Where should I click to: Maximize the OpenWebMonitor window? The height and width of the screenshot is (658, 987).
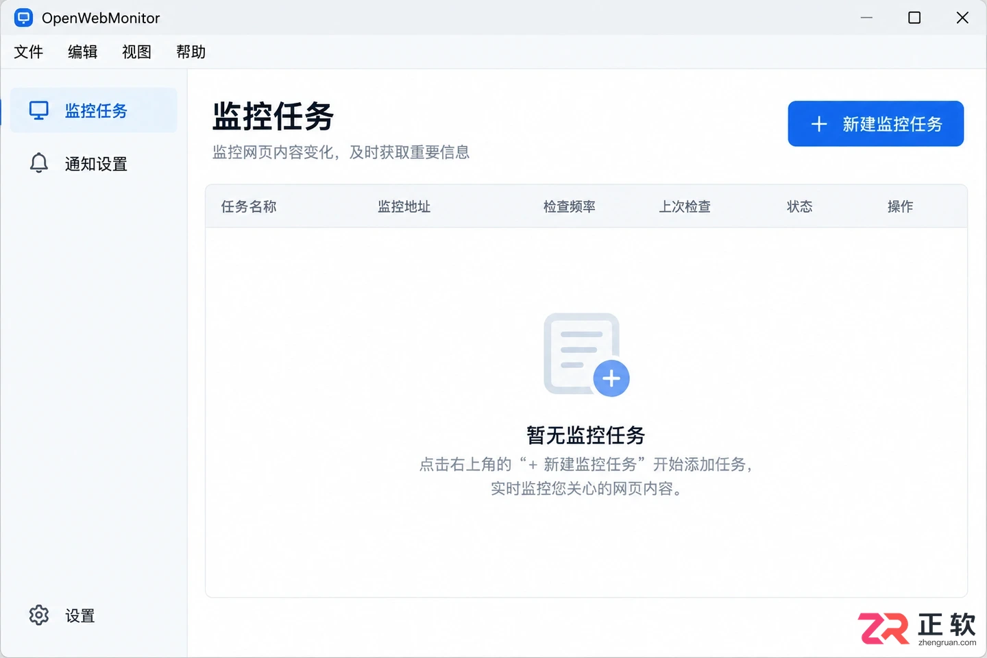click(914, 18)
